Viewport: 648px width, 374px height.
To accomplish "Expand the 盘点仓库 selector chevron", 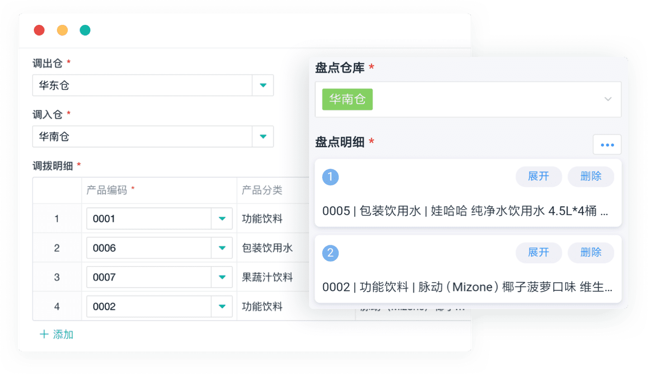I will click(x=608, y=99).
